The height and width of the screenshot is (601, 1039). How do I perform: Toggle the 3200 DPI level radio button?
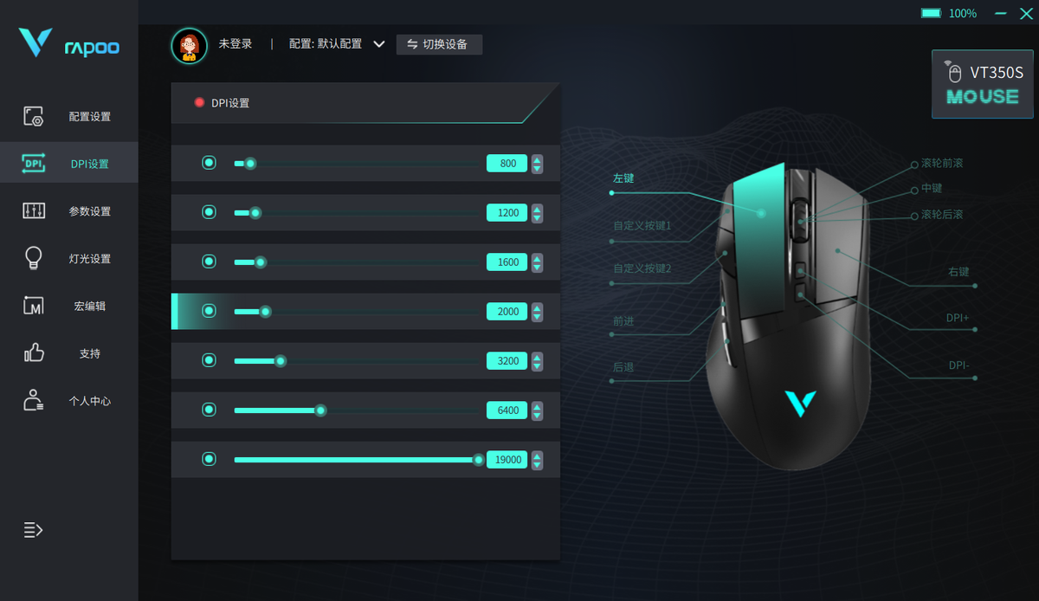(209, 360)
